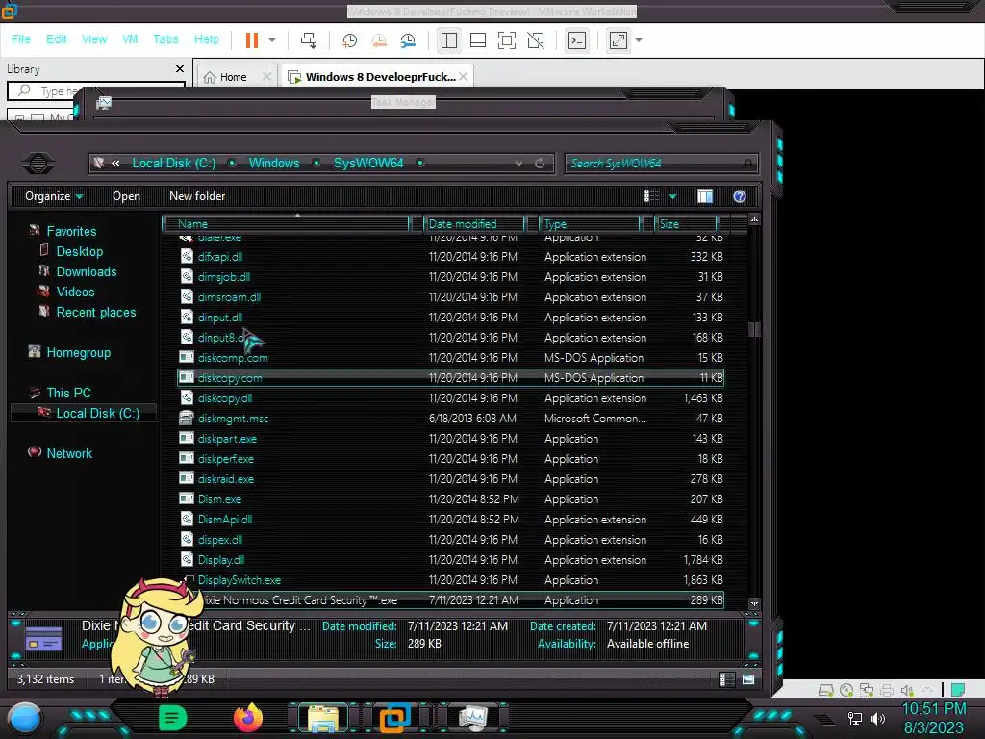Open the view options dropdown arrow
Image resolution: width=985 pixels, height=739 pixels.
coord(672,196)
